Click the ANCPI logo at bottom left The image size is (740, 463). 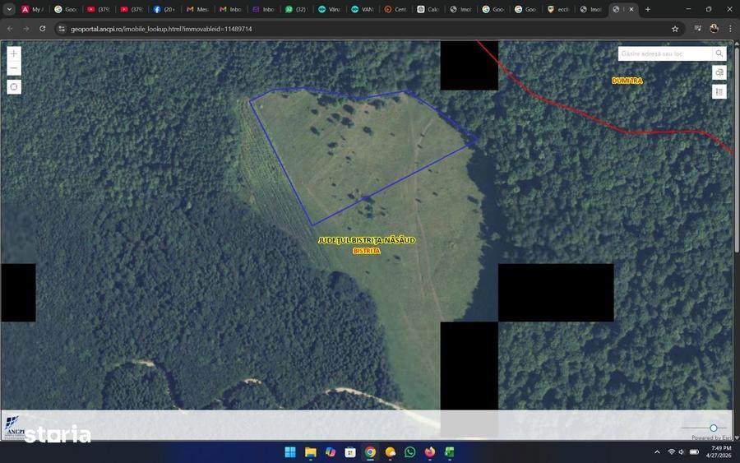pos(14,427)
